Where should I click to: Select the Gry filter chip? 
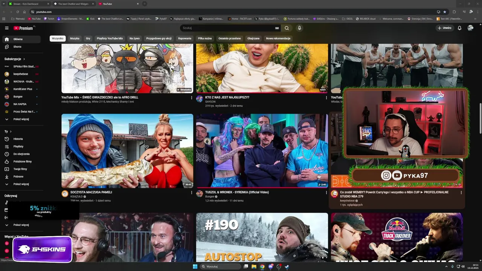tap(88, 38)
